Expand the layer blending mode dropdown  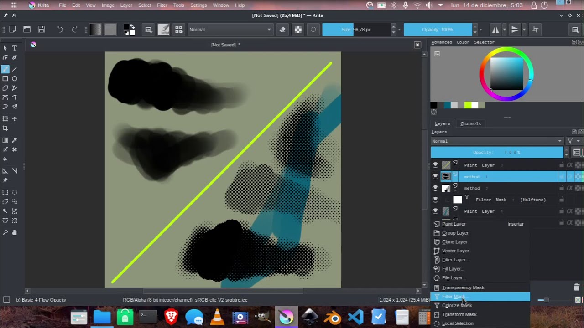[x=497, y=141]
